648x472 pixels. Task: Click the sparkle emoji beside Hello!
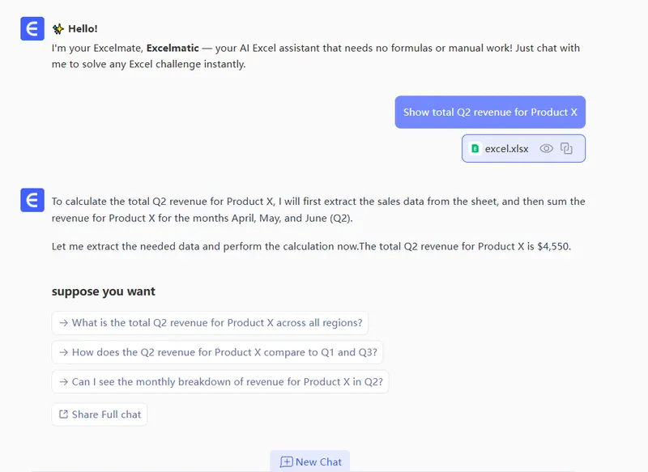coord(58,29)
